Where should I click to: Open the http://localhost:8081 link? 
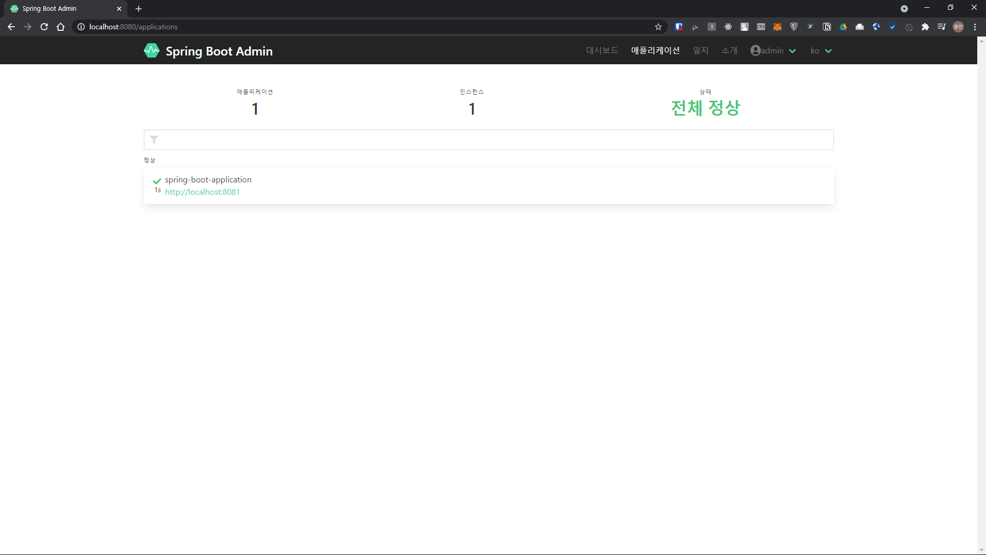202,192
